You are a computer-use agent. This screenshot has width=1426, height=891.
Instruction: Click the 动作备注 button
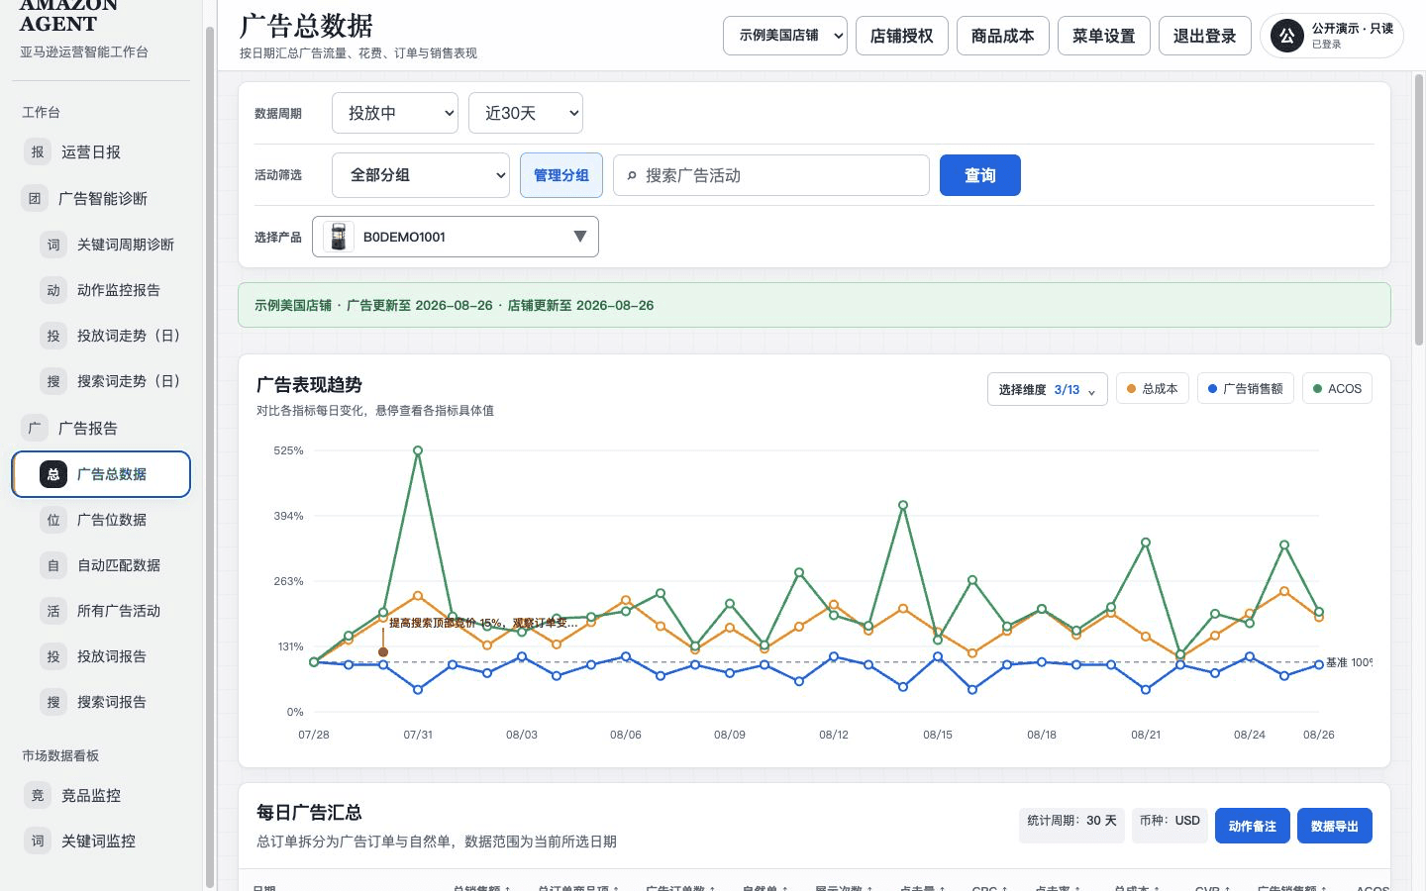[1253, 826]
